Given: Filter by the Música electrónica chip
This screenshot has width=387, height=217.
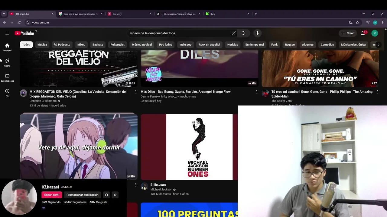Looking at the screenshot, I should (353, 45).
